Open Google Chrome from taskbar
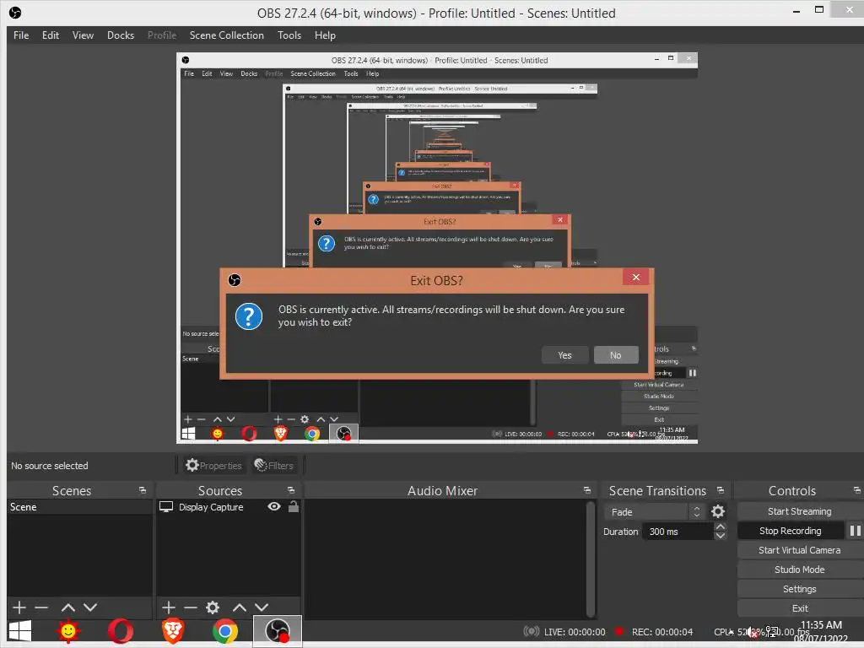Image resolution: width=864 pixels, height=648 pixels. coord(225,631)
